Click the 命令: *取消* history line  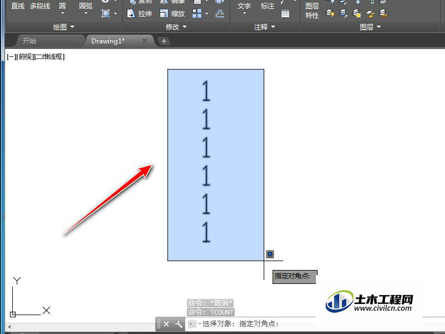click(x=210, y=303)
